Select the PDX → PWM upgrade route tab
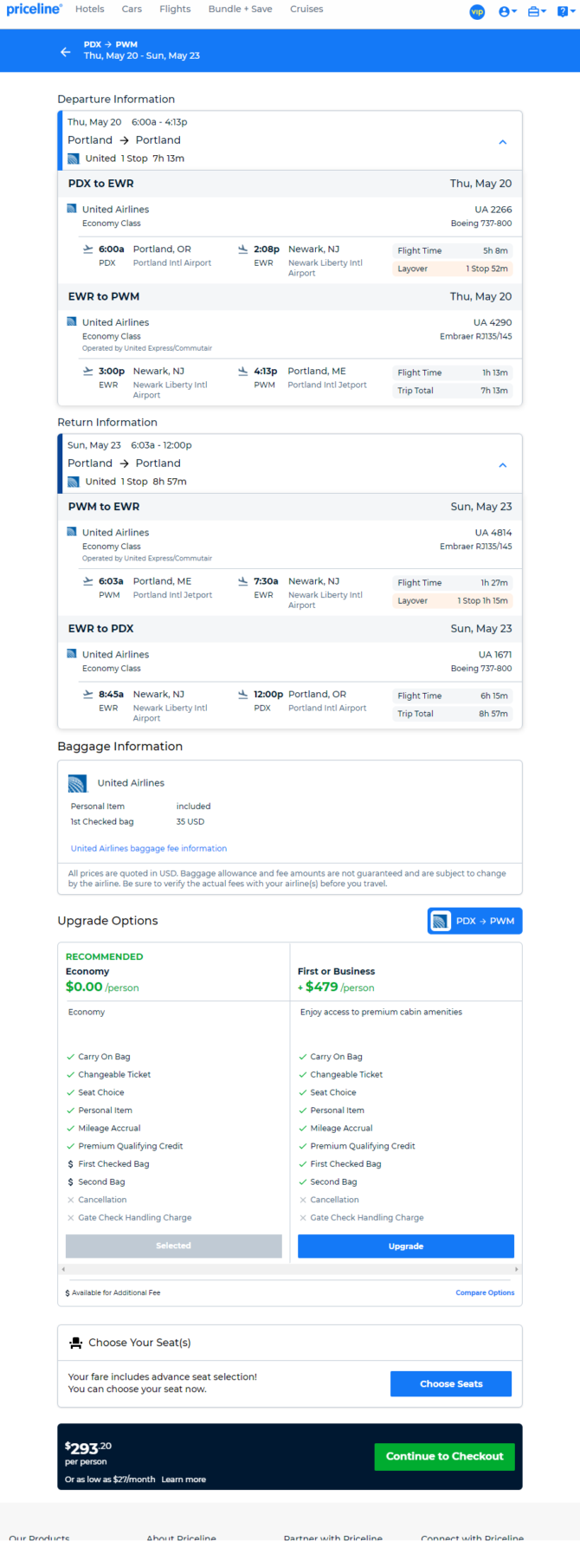 pyautogui.click(x=474, y=921)
